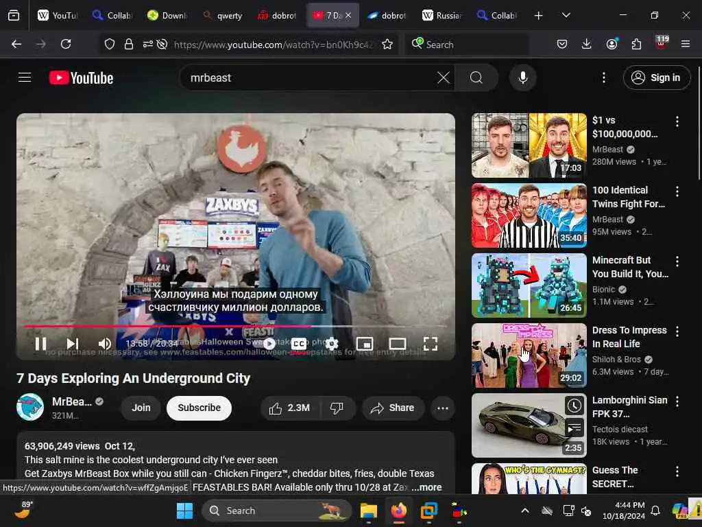Image resolution: width=702 pixels, height=527 pixels.
Task: Dislike this video
Action: pos(337,408)
